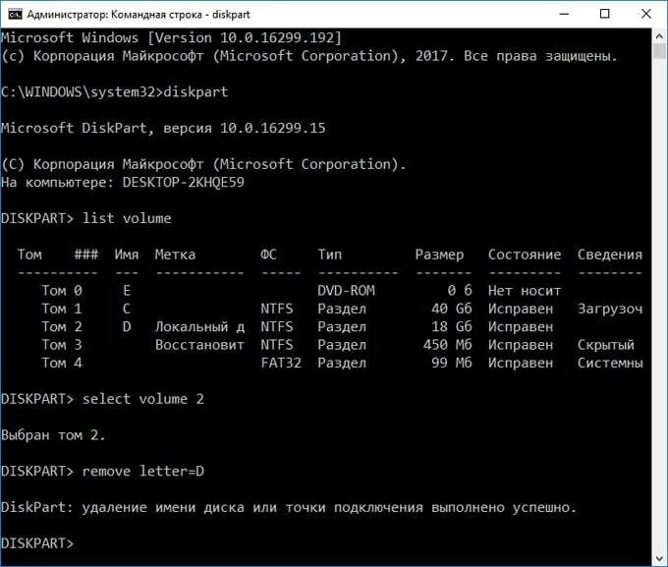The width and height of the screenshot is (668, 567).
Task: Click the '450 Мб' size cell
Action: point(447,345)
